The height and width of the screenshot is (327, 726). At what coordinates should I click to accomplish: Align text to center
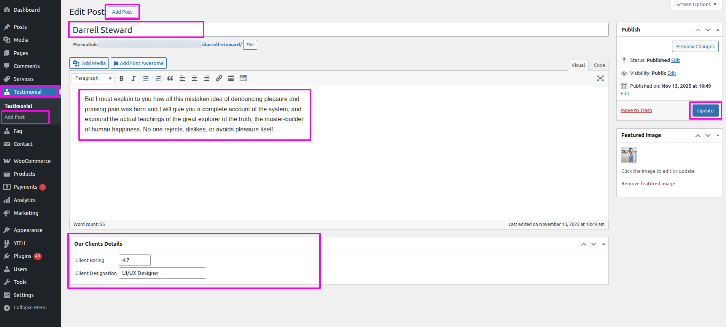pos(194,79)
